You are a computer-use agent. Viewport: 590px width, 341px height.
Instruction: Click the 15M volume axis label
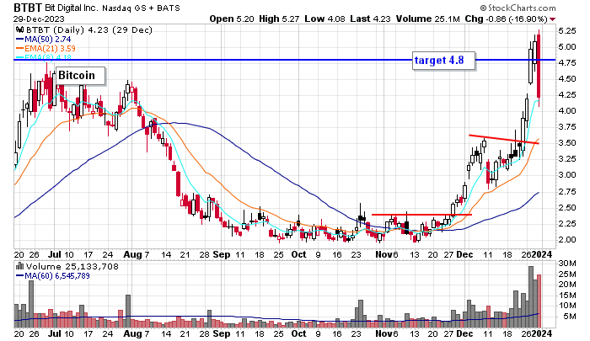(567, 295)
